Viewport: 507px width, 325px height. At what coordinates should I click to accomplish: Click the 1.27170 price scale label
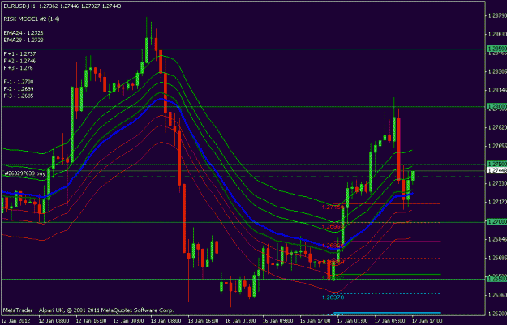(x=497, y=202)
